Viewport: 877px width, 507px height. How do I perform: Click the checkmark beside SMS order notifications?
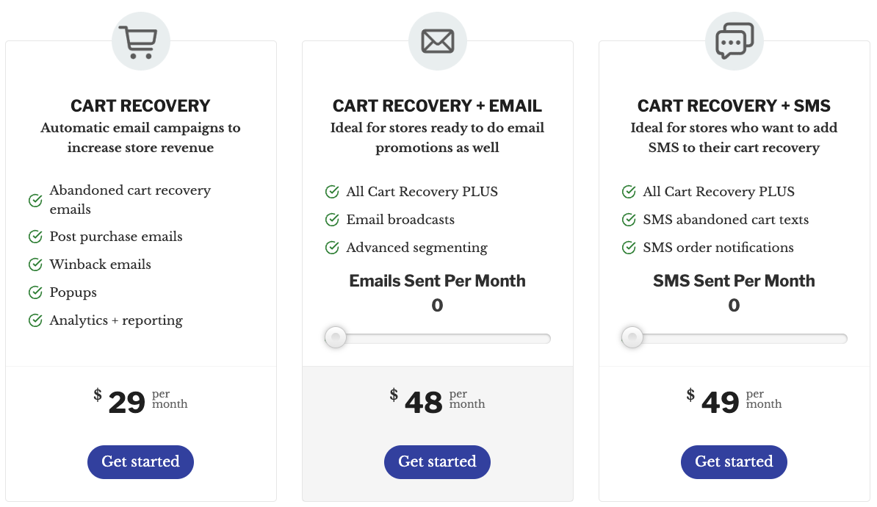point(628,248)
